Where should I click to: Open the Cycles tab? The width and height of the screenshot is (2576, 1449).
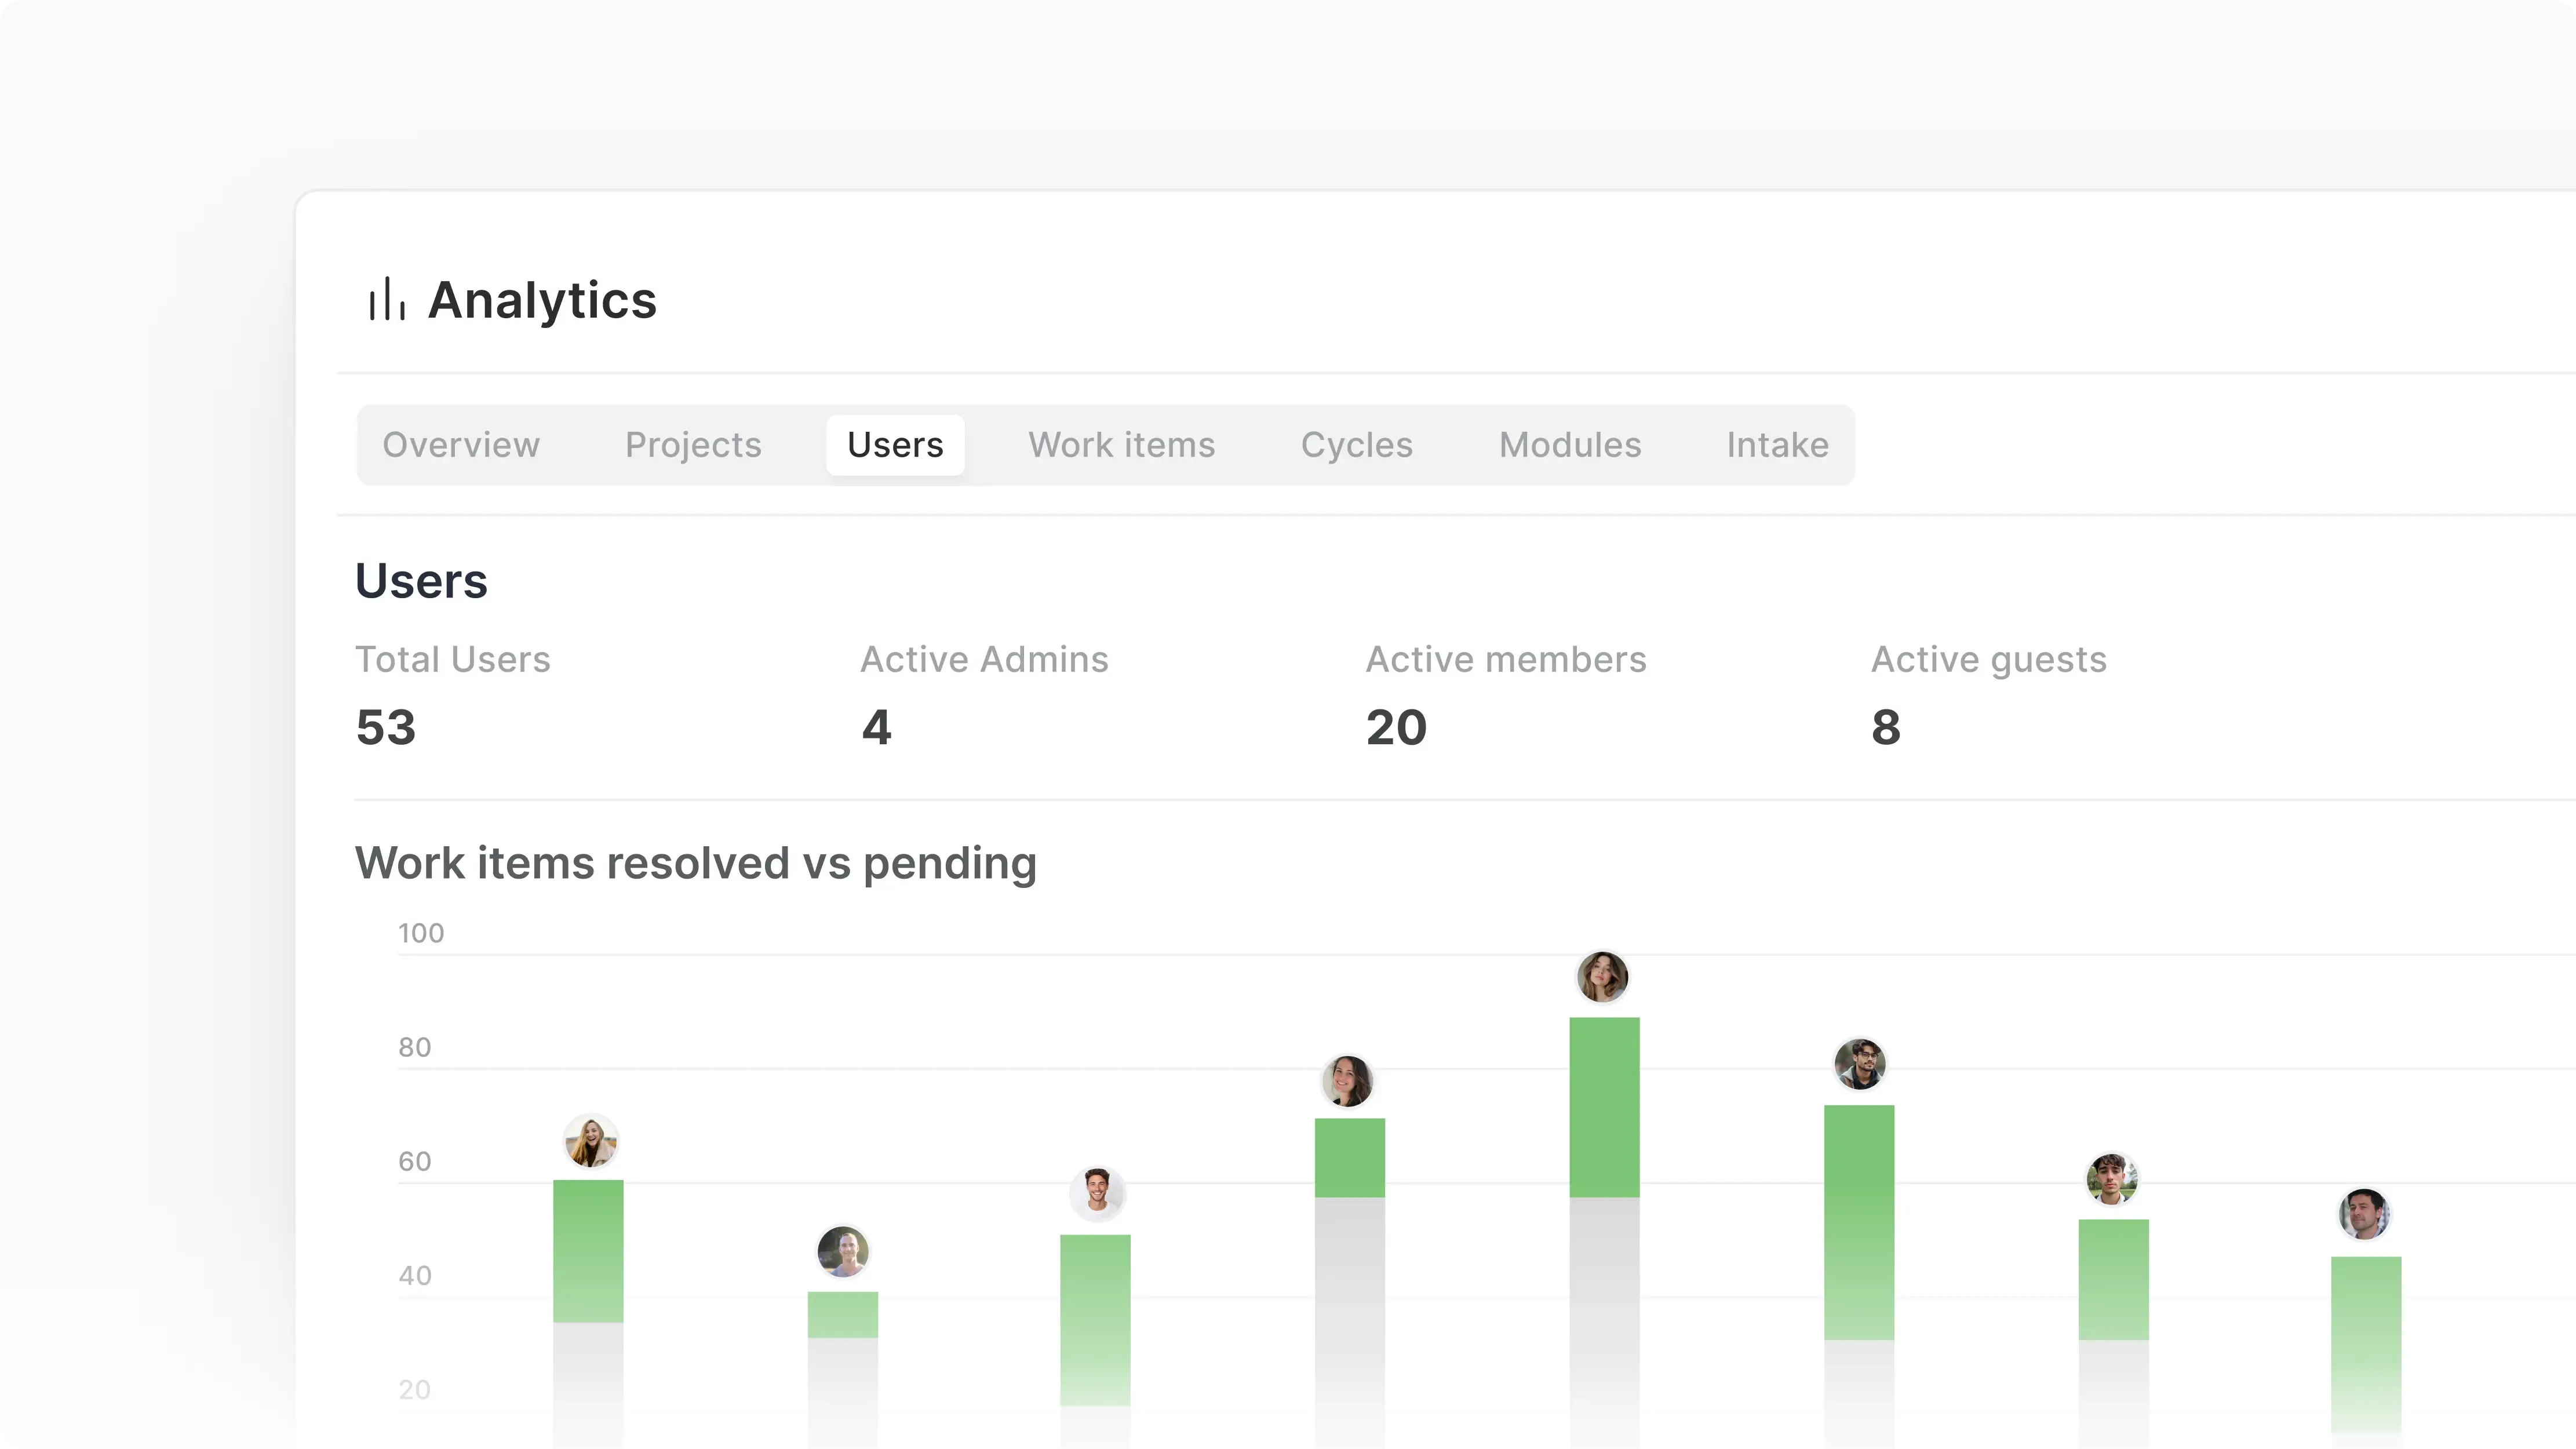click(1357, 445)
